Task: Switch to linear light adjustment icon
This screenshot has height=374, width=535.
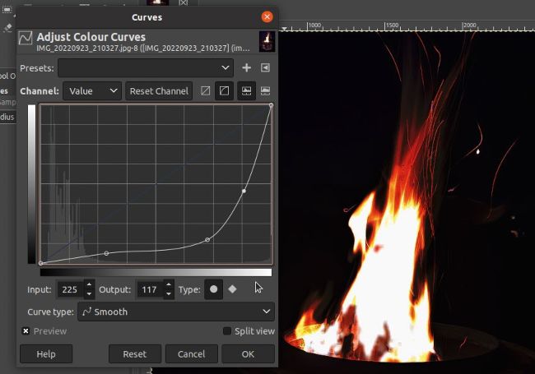Action: coord(206,90)
